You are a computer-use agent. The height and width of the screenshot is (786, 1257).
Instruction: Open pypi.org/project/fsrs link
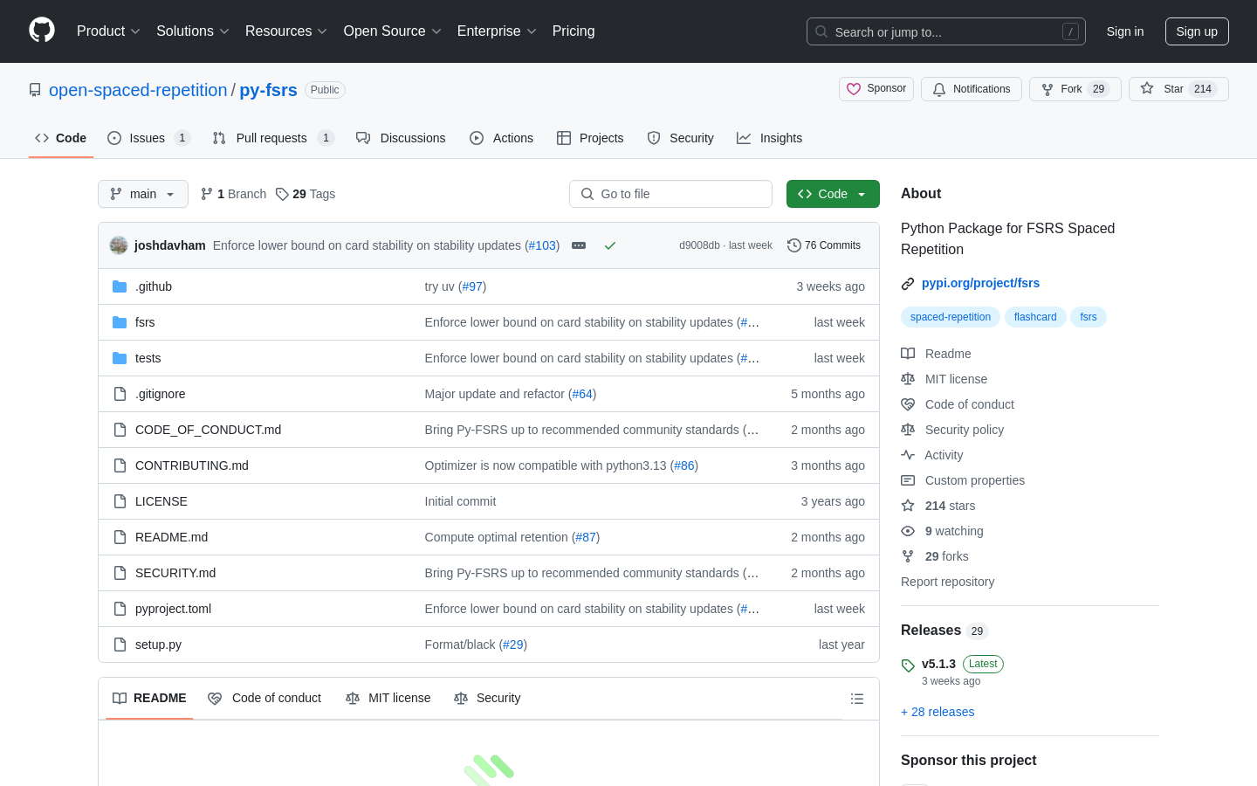point(980,283)
